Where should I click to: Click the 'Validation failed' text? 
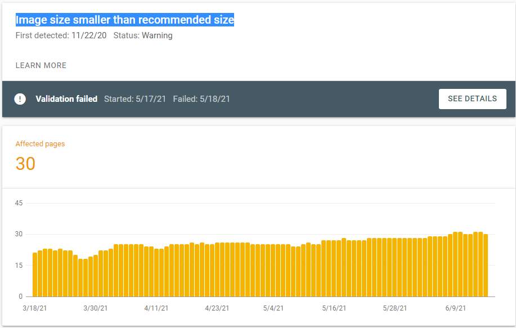(66, 99)
